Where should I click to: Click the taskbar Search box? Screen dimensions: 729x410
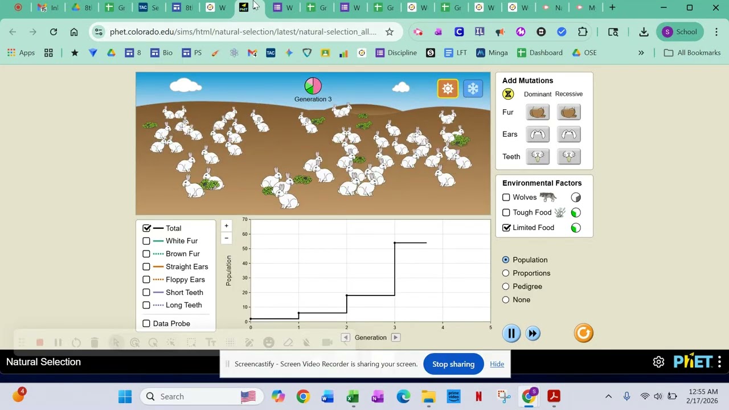coord(202,396)
